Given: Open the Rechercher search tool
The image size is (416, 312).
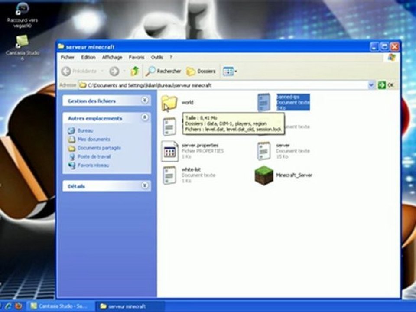Looking at the screenshot, I should 163,71.
